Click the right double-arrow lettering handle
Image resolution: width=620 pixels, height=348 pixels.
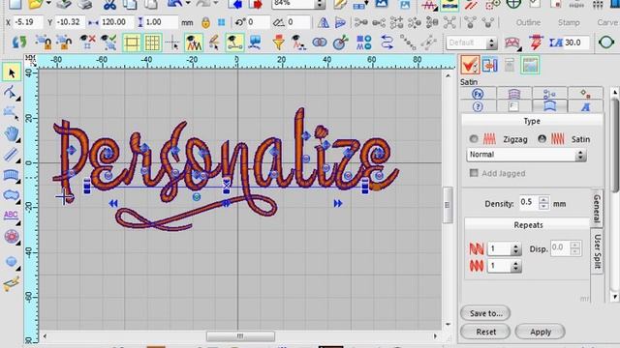coord(338,204)
